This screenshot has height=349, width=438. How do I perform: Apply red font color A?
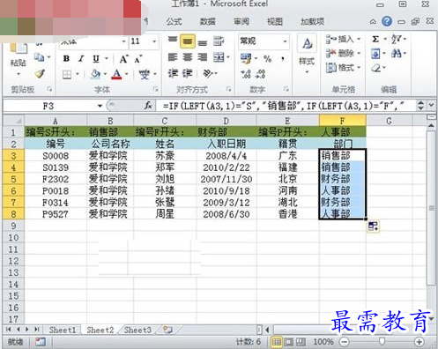[x=116, y=74]
